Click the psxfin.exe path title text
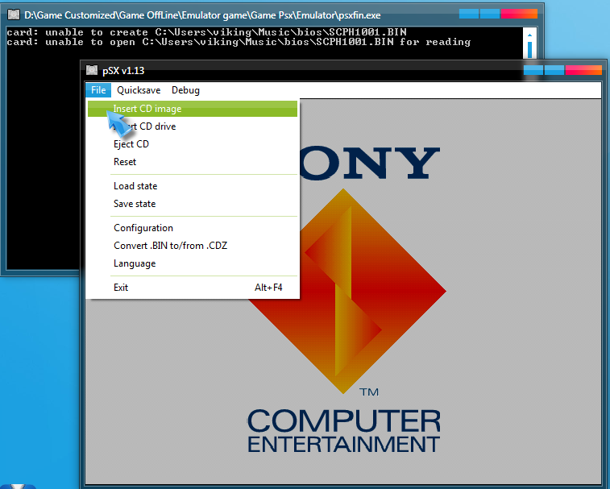 202,15
